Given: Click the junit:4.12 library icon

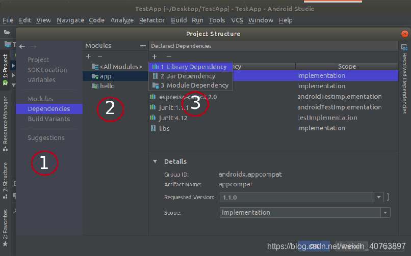Looking at the screenshot, I should coord(153,118).
